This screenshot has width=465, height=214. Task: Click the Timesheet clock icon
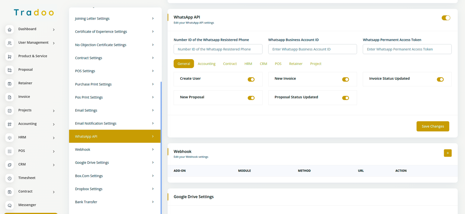click(x=10, y=178)
